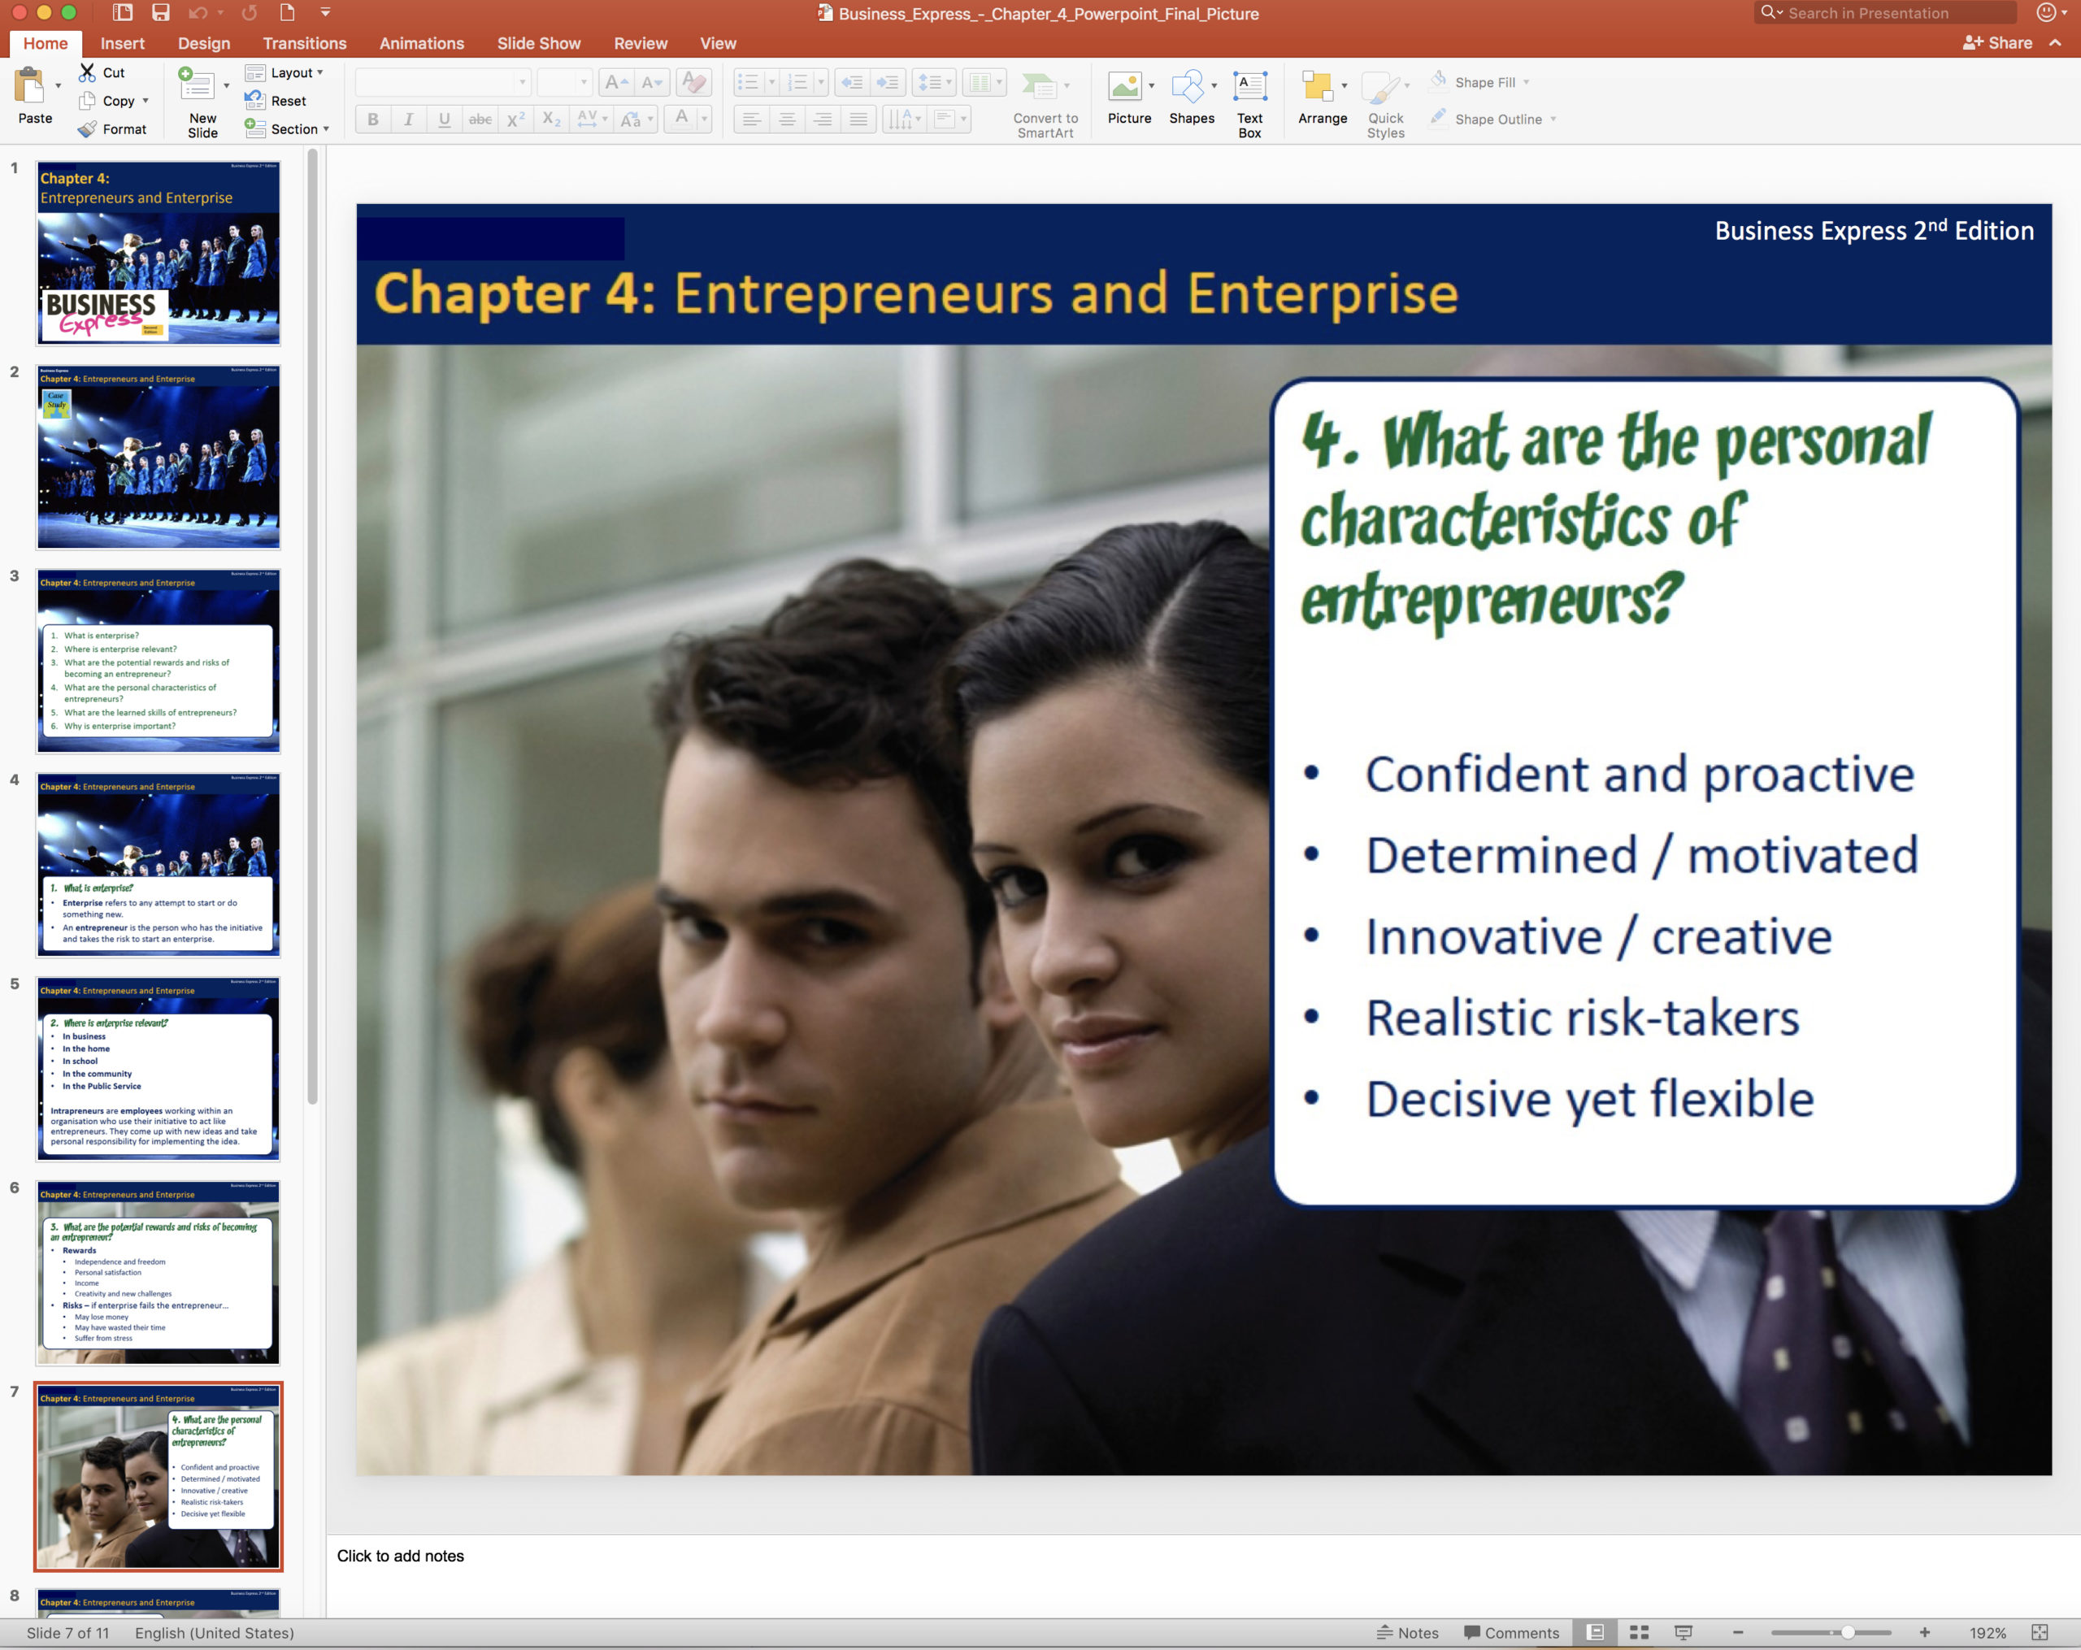Open the Shapes gallery
Viewport: 2081px width, 1650px height.
[x=1191, y=98]
